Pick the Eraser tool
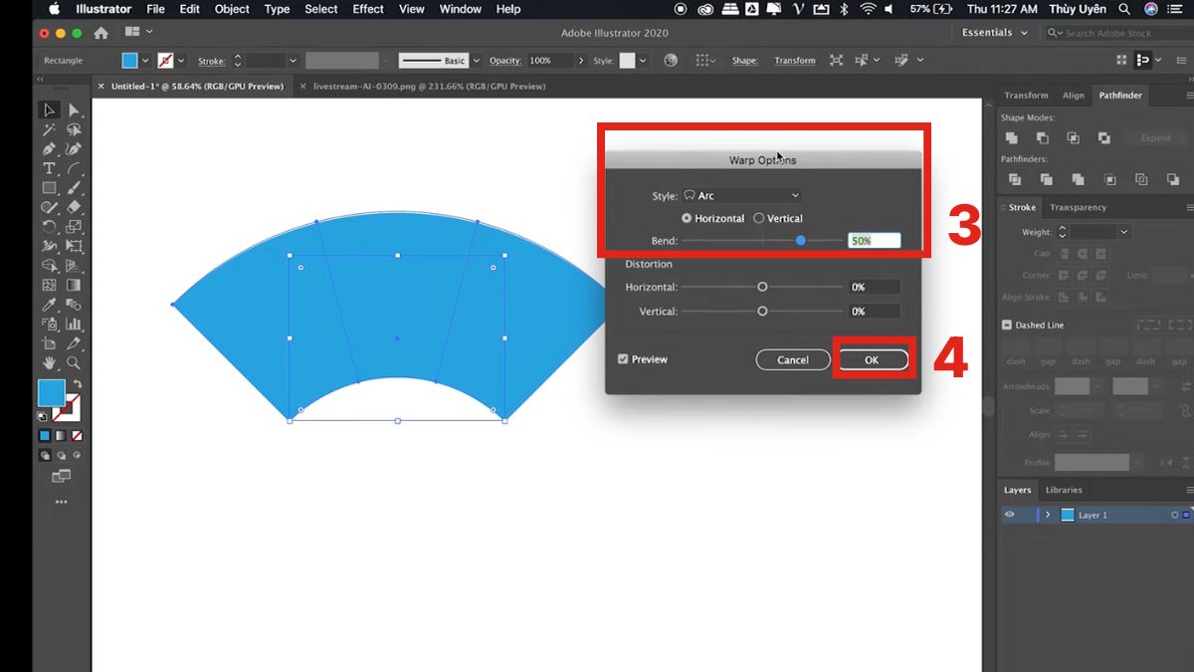The image size is (1194, 672). 73,207
